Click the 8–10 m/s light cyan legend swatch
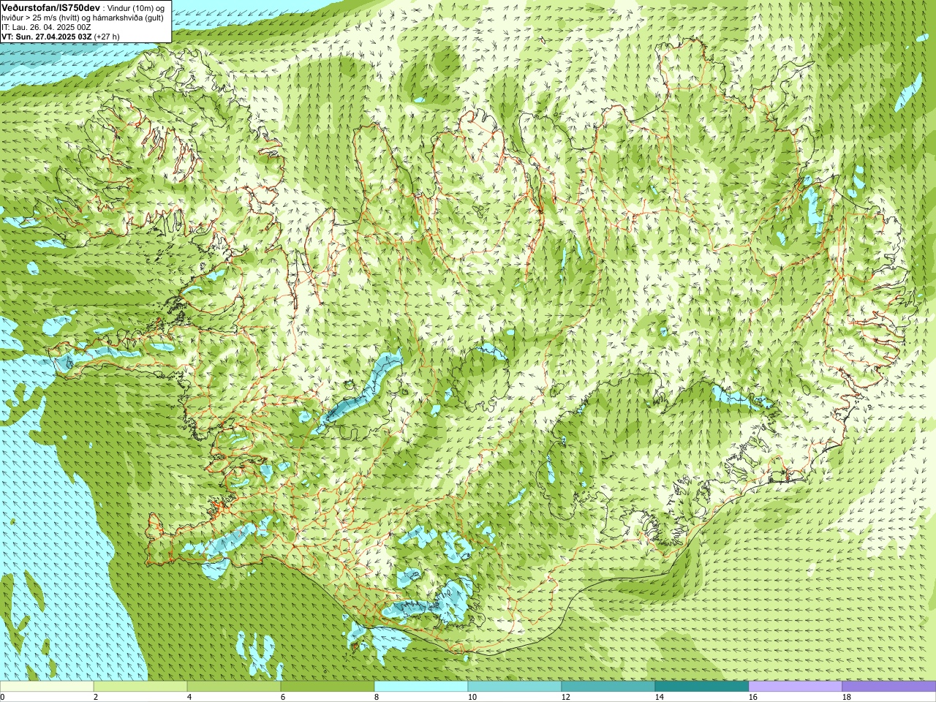Image resolution: width=936 pixels, height=702 pixels. [421, 687]
